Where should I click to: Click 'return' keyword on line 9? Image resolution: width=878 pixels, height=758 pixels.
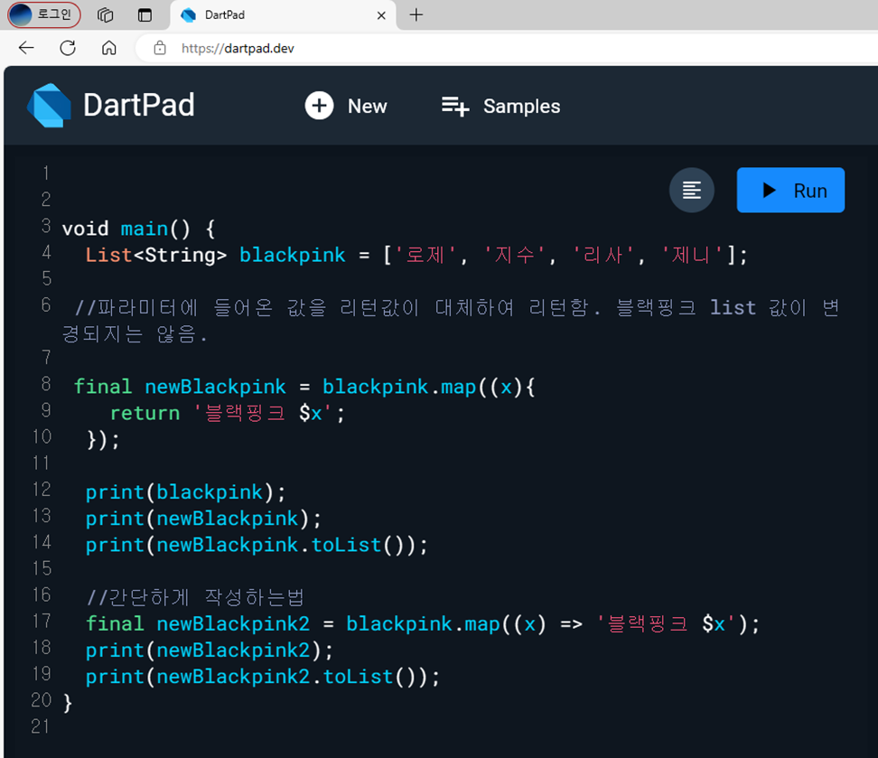click(145, 413)
